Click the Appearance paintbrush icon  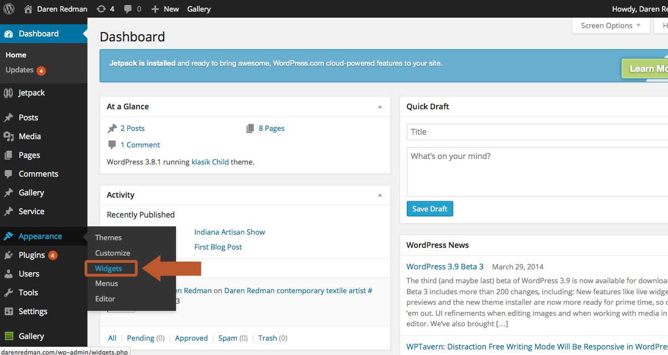tap(8, 236)
